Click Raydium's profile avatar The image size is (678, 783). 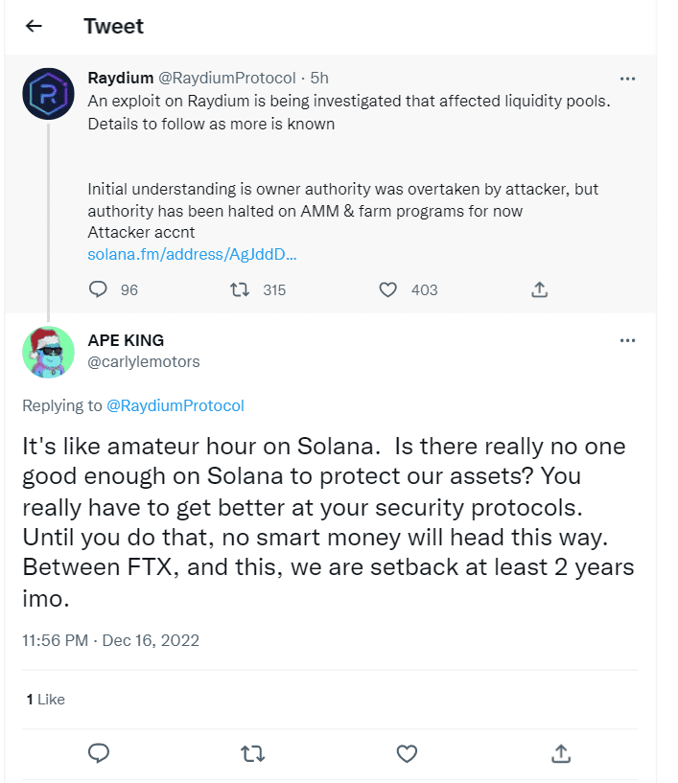48,94
